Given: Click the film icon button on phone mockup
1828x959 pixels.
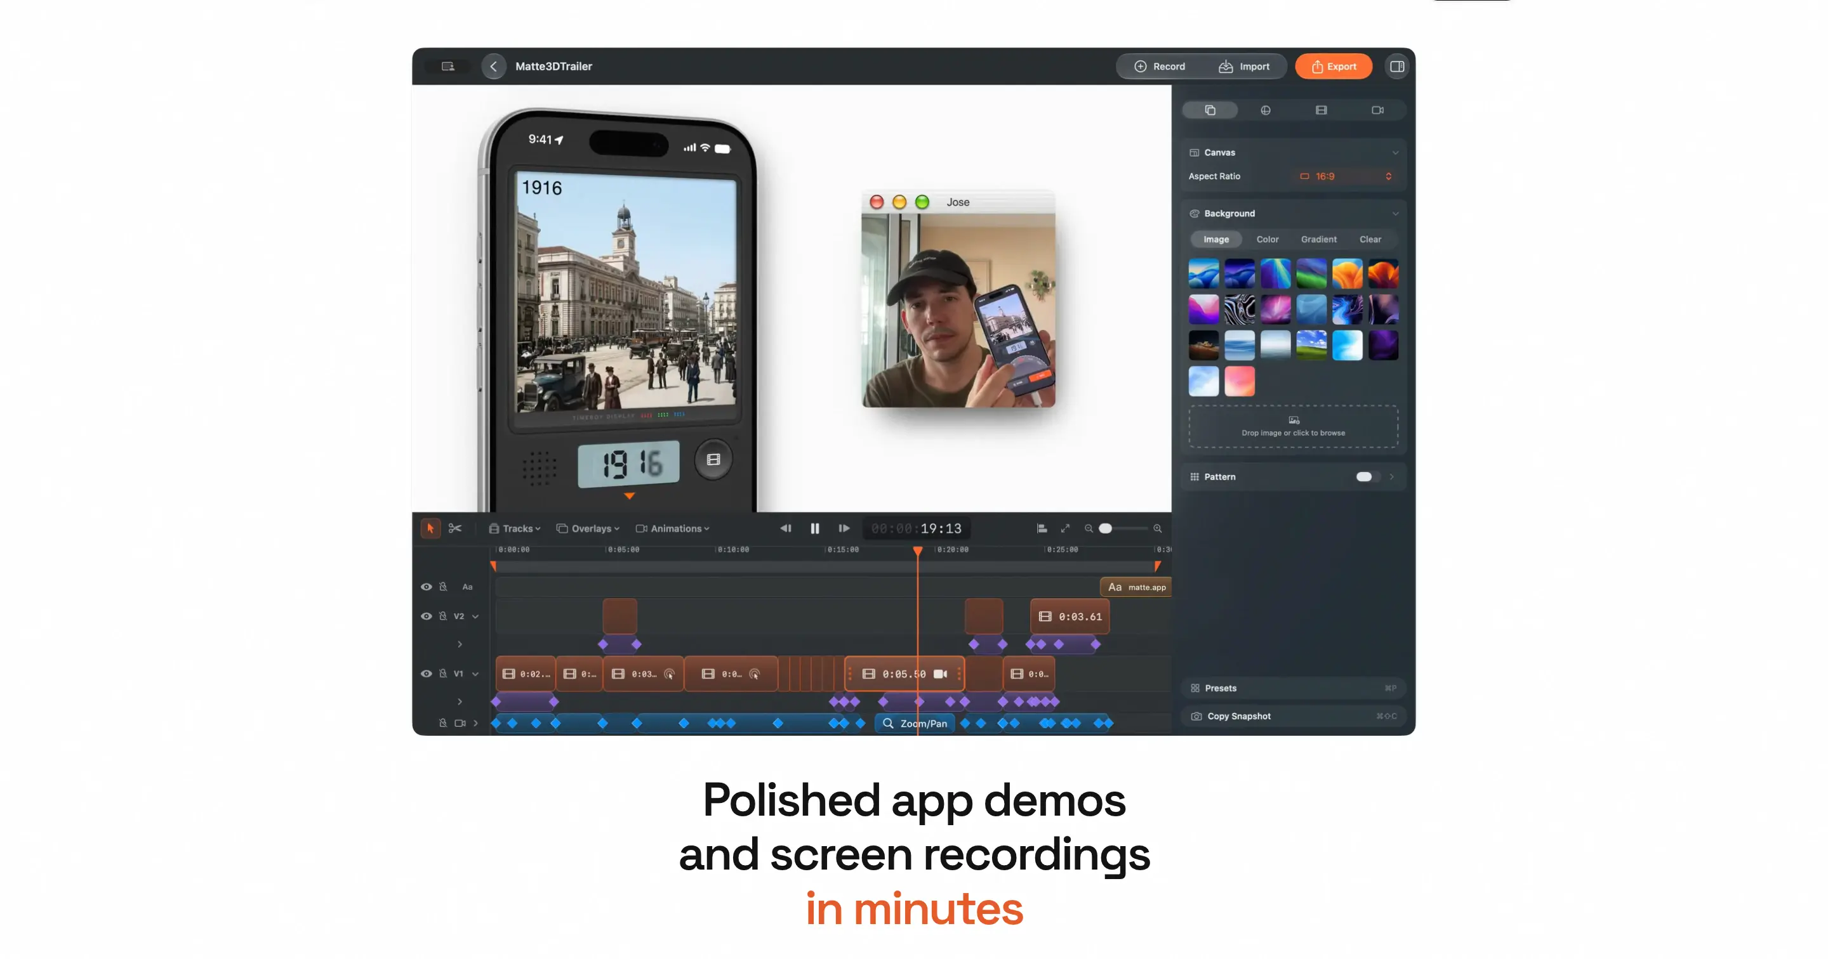Looking at the screenshot, I should point(713,460).
